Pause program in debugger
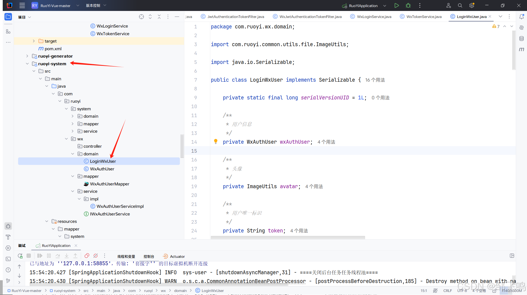Image resolution: width=527 pixels, height=295 pixels. [x=49, y=256]
